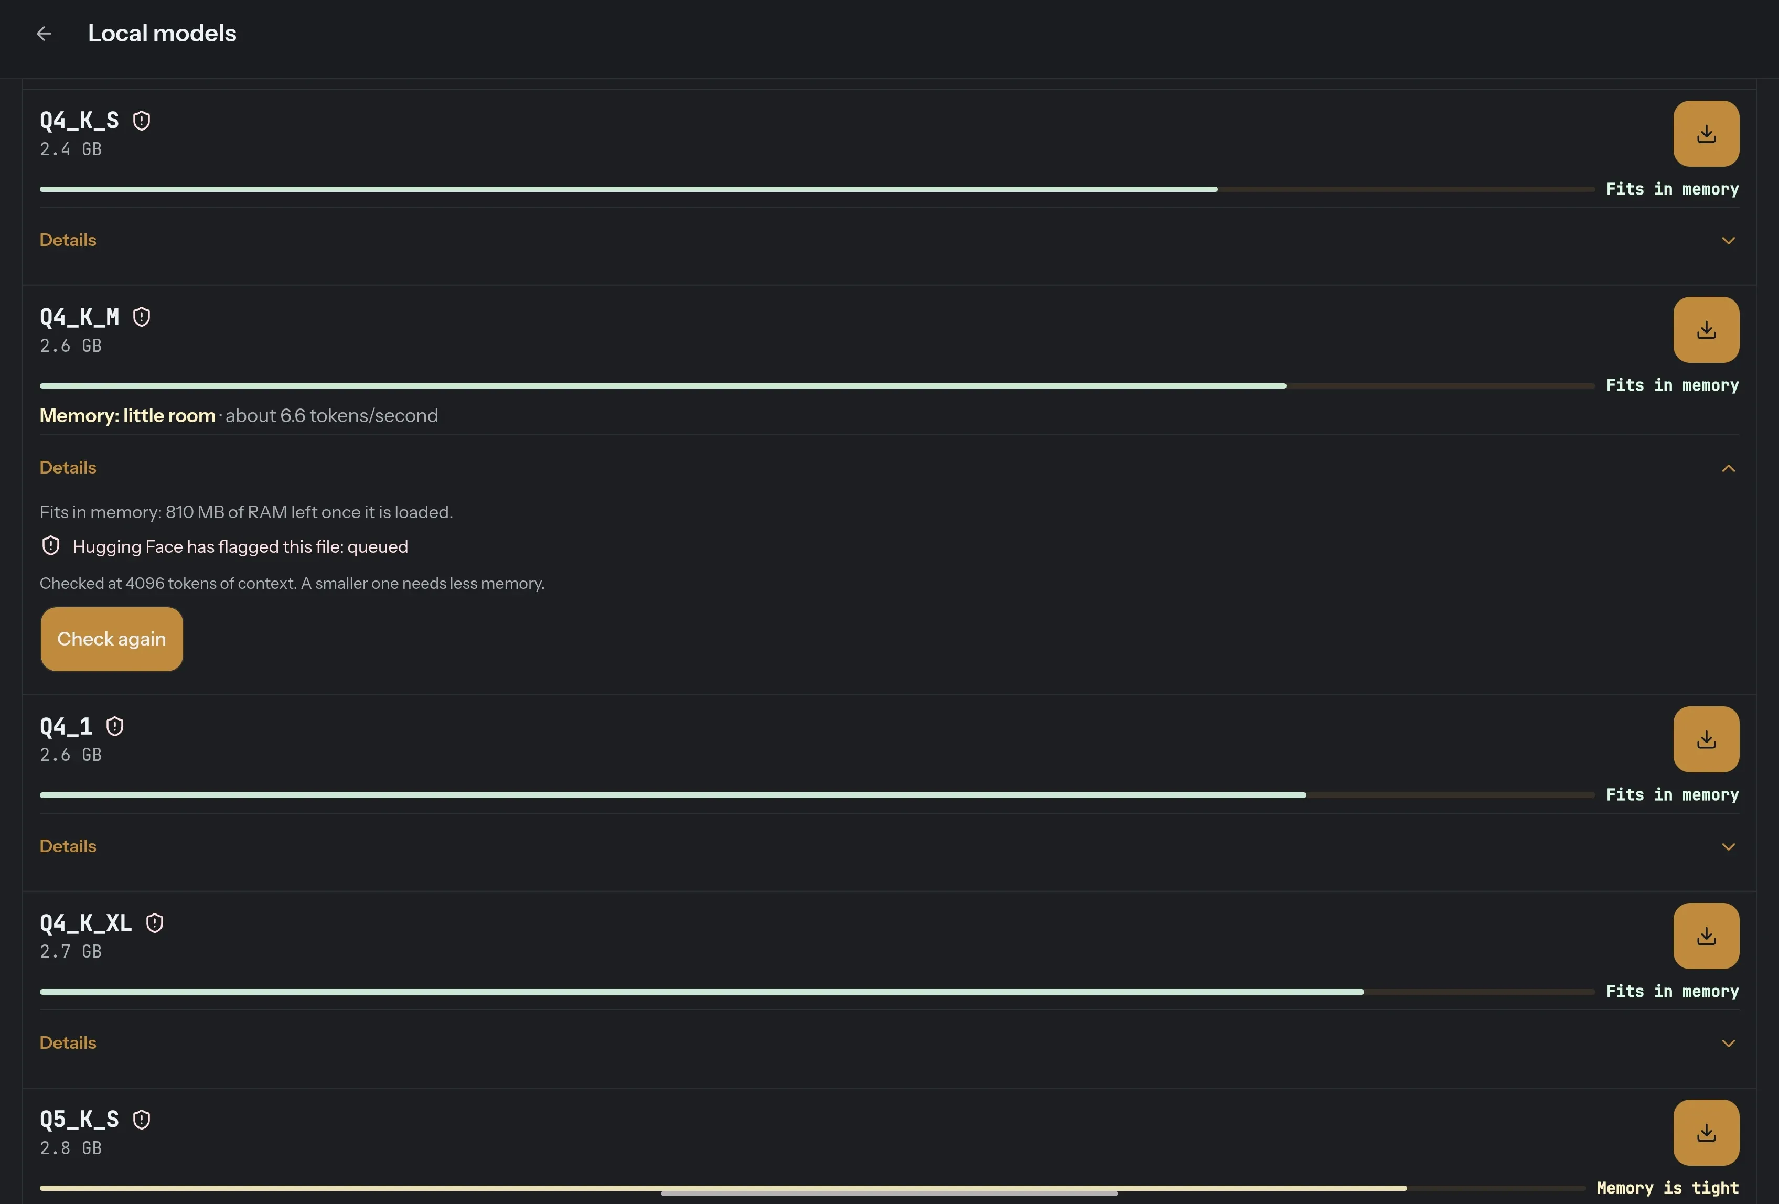The height and width of the screenshot is (1204, 1779).
Task: Click the shield warning icon next to Q4_K_M
Action: tap(142, 317)
